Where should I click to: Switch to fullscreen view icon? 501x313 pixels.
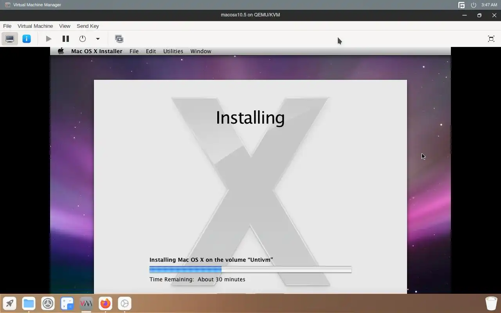coord(491,39)
